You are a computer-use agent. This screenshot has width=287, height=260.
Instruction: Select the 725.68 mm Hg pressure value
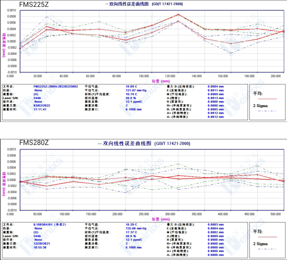(x=136, y=228)
